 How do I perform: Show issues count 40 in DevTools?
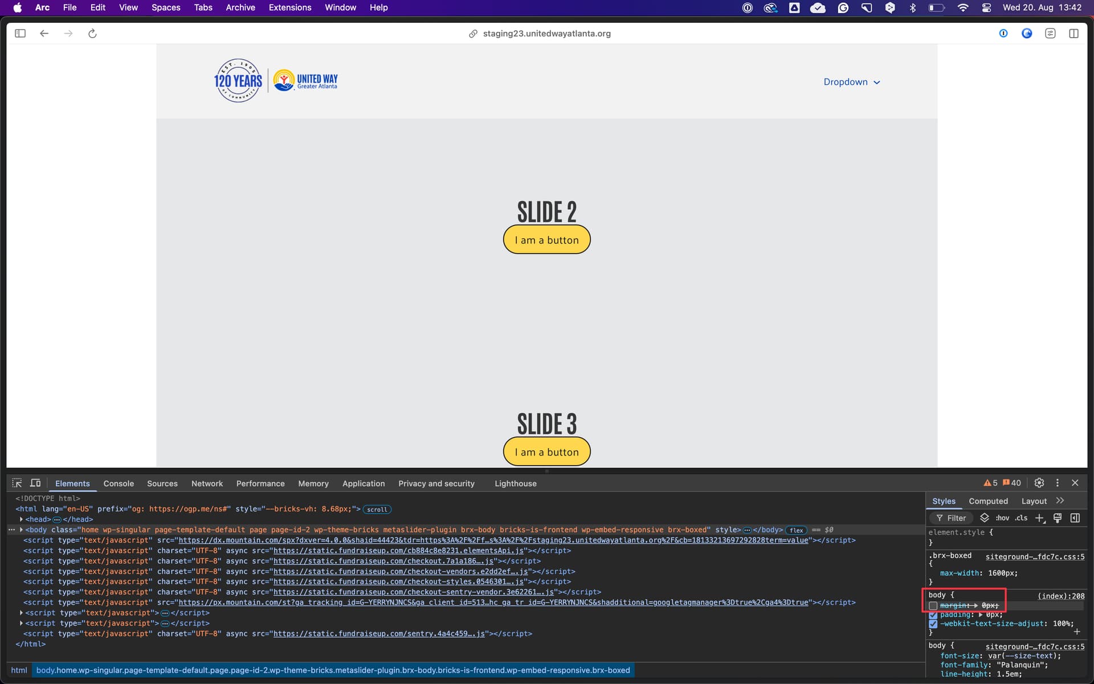(x=1012, y=483)
